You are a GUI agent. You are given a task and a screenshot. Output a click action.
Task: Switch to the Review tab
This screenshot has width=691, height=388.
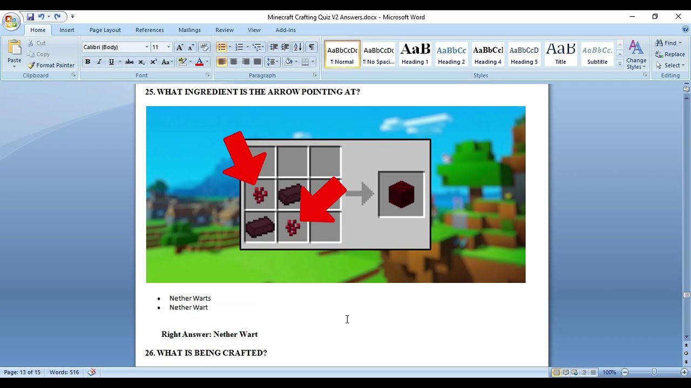(225, 30)
